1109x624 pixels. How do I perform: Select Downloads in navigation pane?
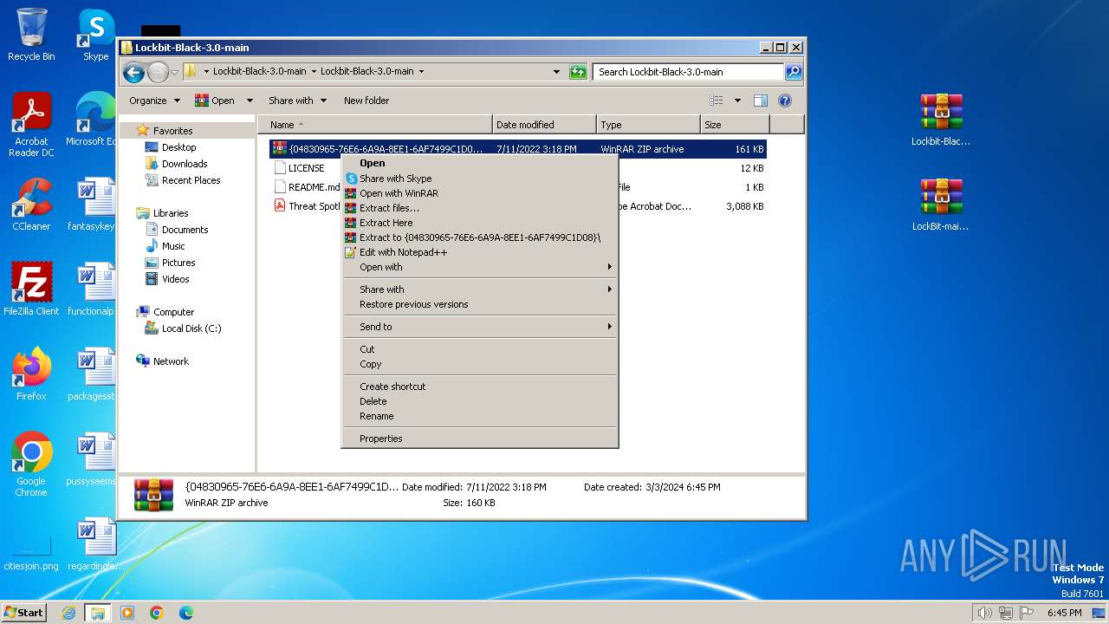coord(185,164)
